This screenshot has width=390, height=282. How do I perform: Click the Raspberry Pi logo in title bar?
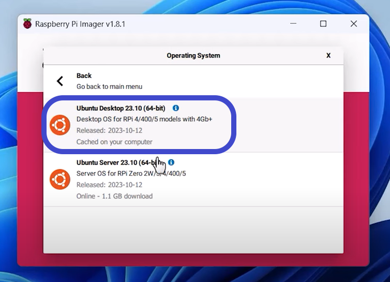[27, 24]
